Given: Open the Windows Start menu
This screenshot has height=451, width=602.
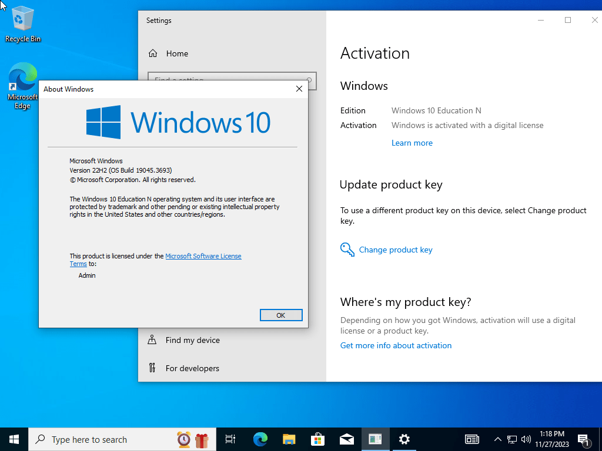Looking at the screenshot, I should pos(14,439).
